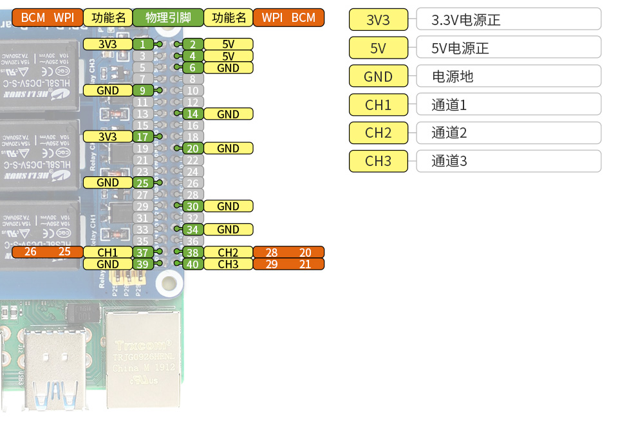Expand physical pin number 17

[143, 136]
